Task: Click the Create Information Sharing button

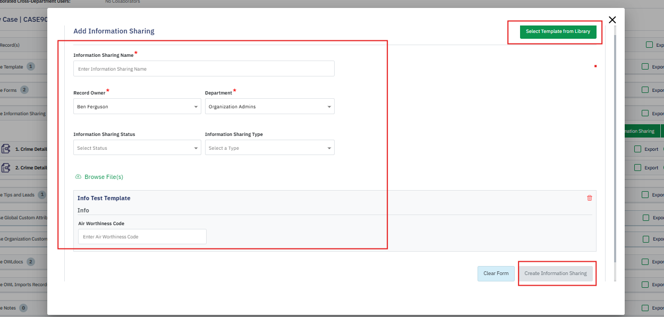Action: 555,273
